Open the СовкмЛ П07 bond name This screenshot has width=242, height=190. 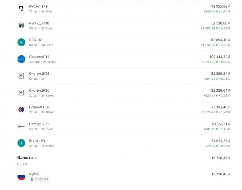[39, 107]
